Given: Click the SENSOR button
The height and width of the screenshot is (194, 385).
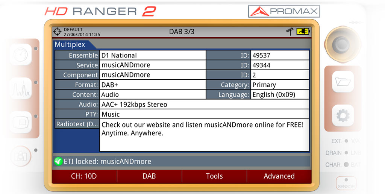Looking at the screenshot, I should point(346,184).
